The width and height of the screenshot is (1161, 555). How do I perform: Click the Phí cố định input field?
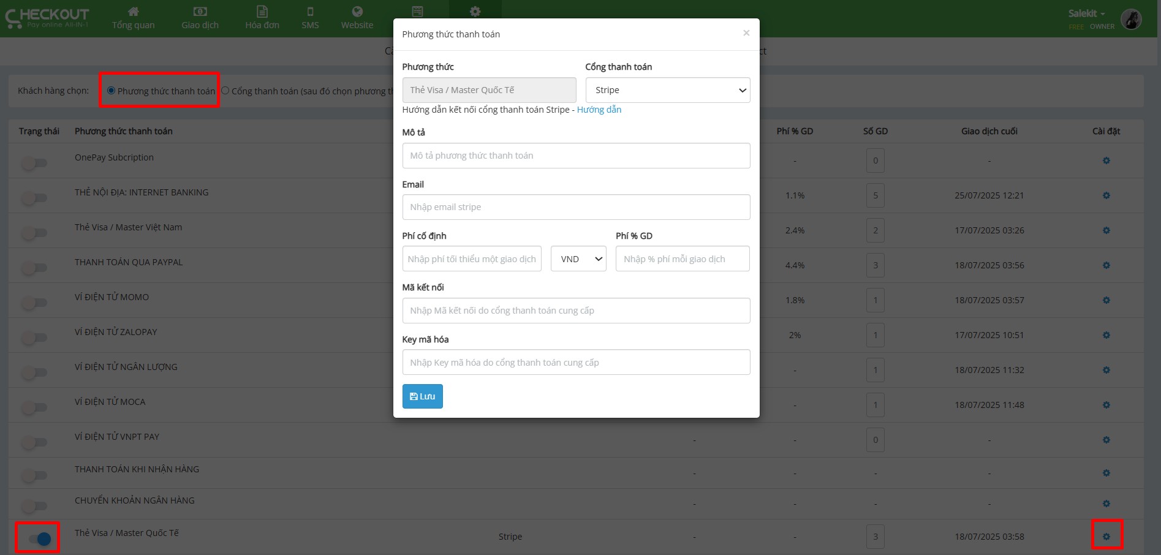point(472,259)
